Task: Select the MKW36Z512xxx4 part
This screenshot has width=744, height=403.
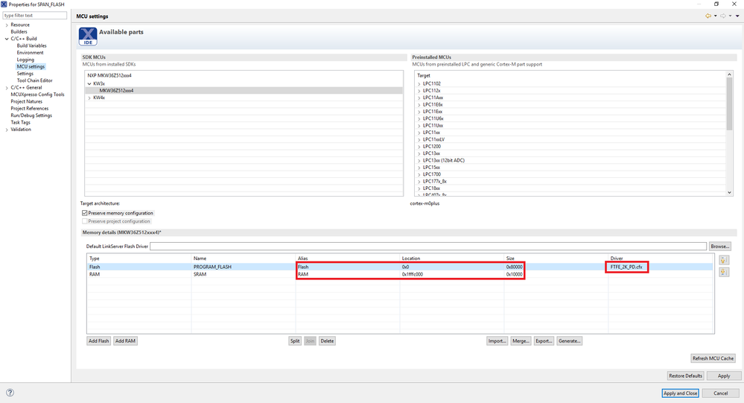Action: coord(116,91)
